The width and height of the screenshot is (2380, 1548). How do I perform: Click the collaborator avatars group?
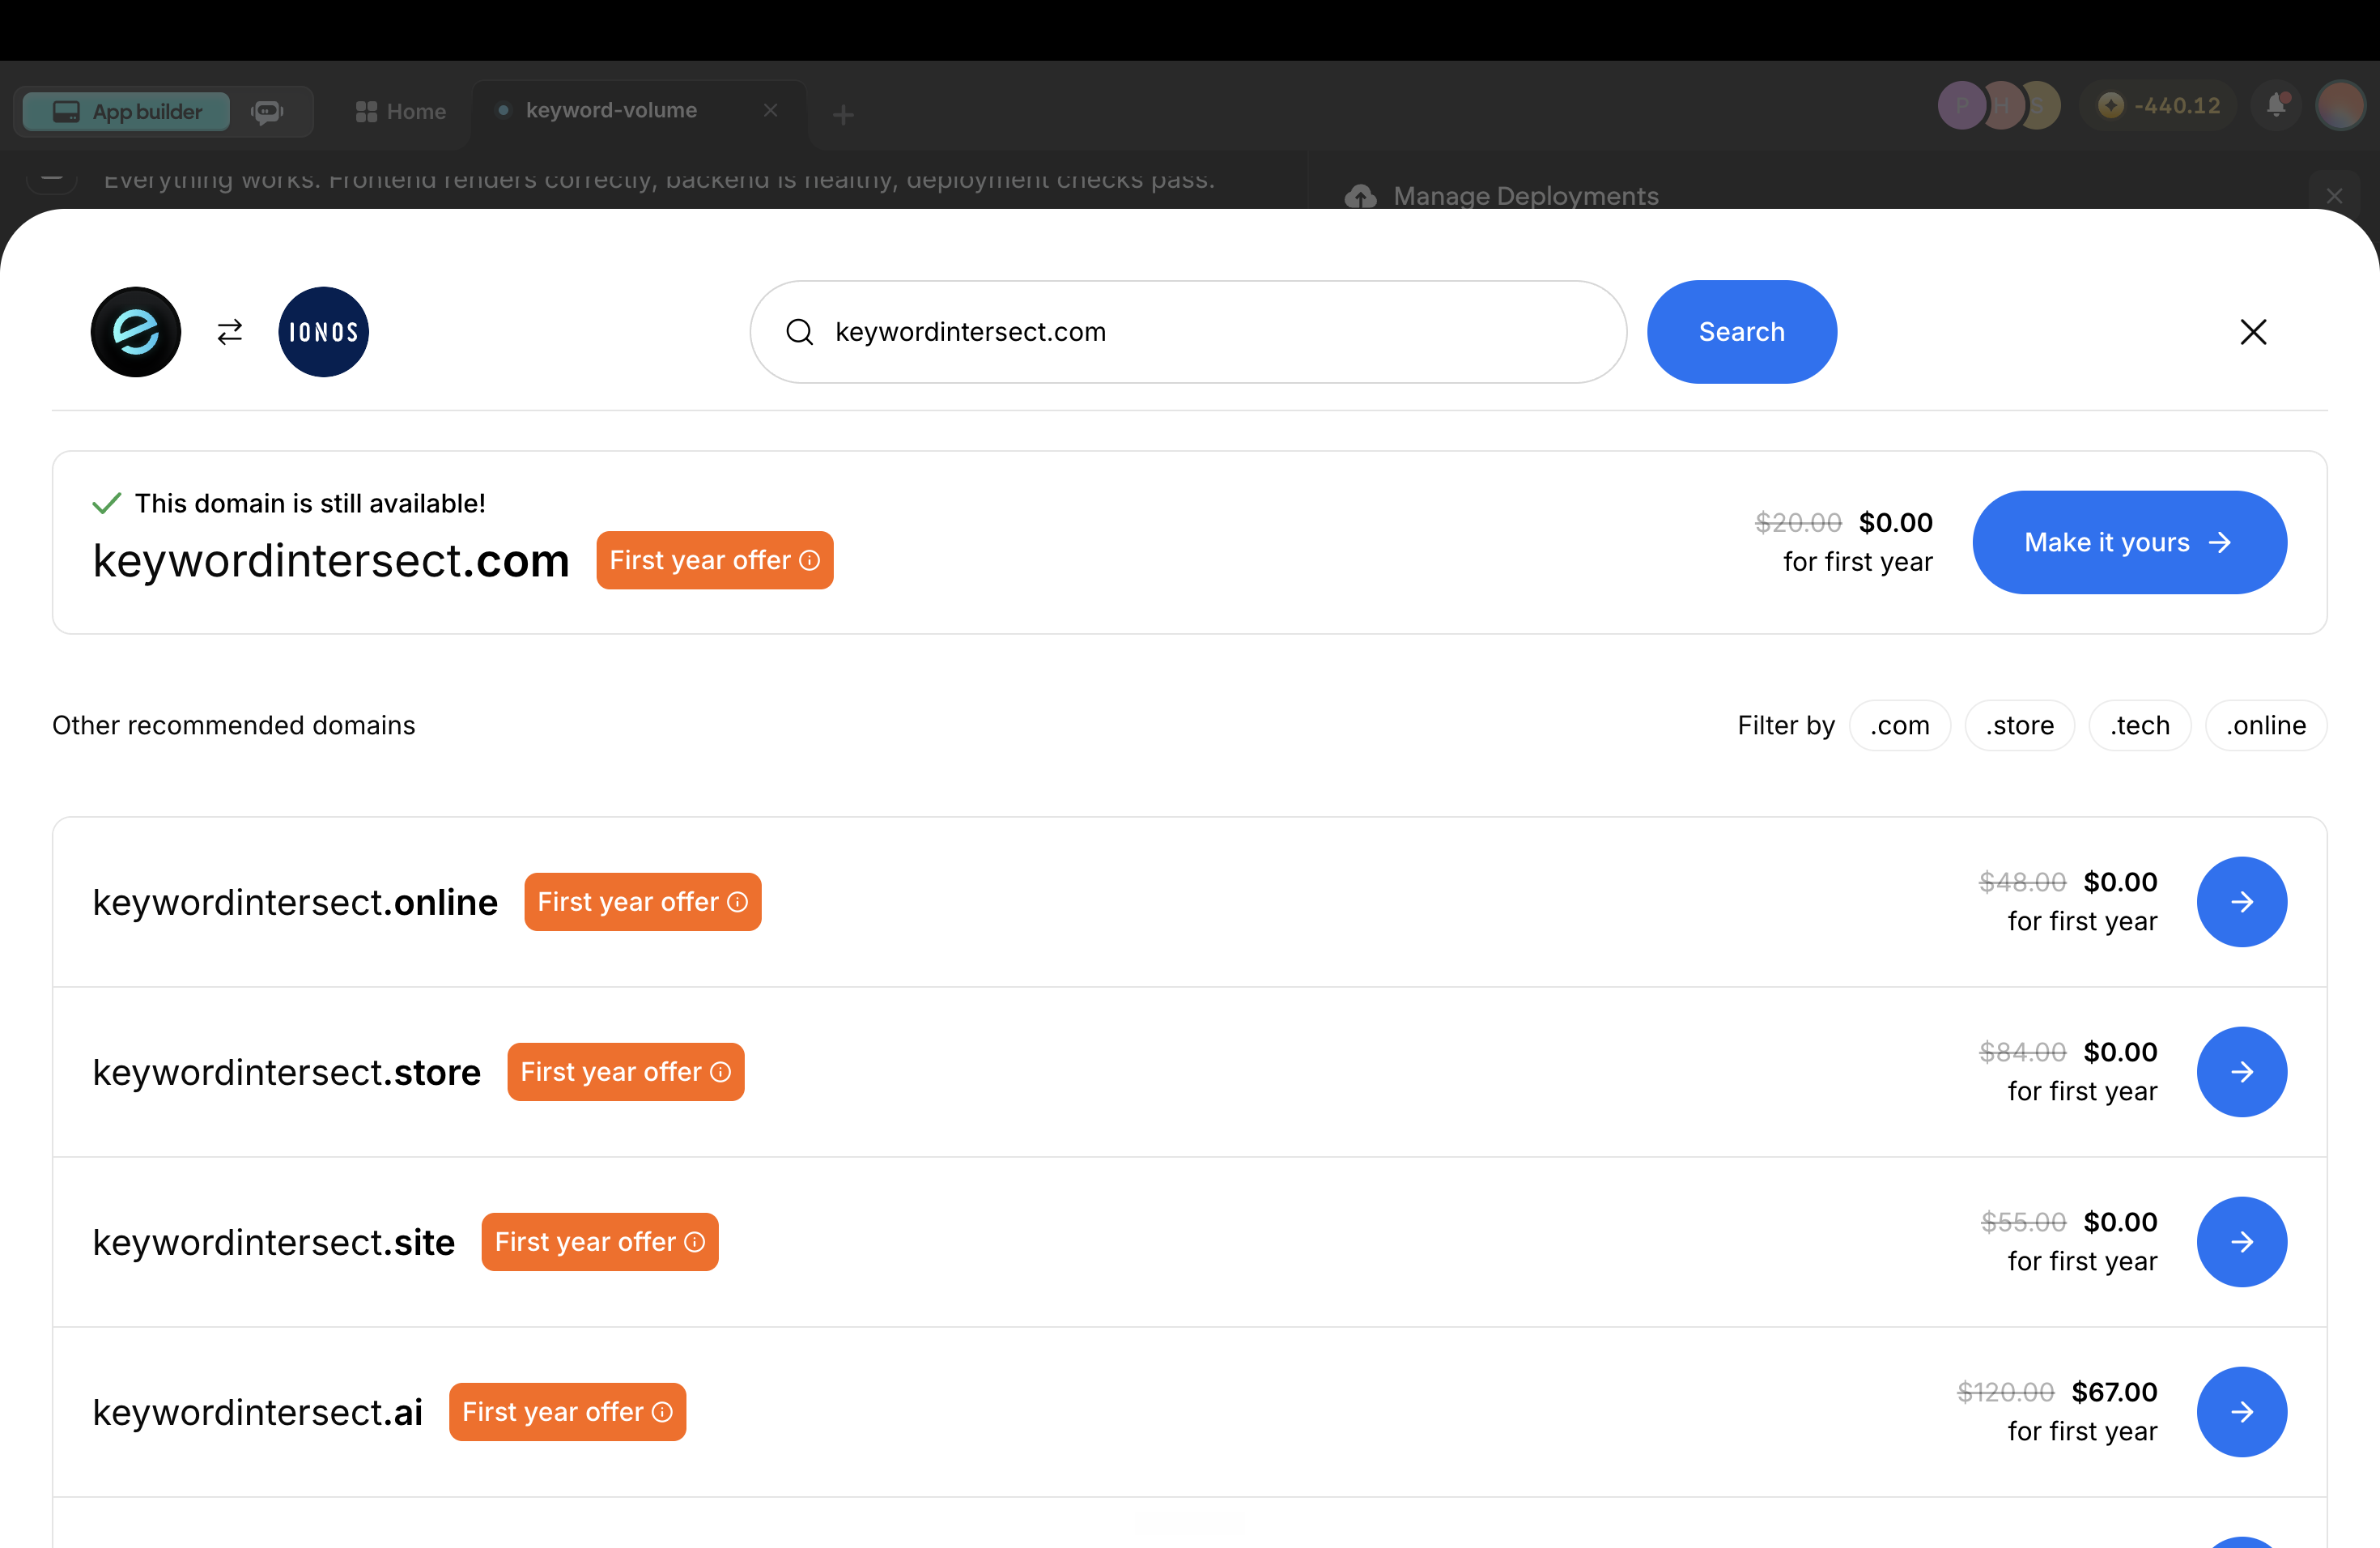[1999, 105]
